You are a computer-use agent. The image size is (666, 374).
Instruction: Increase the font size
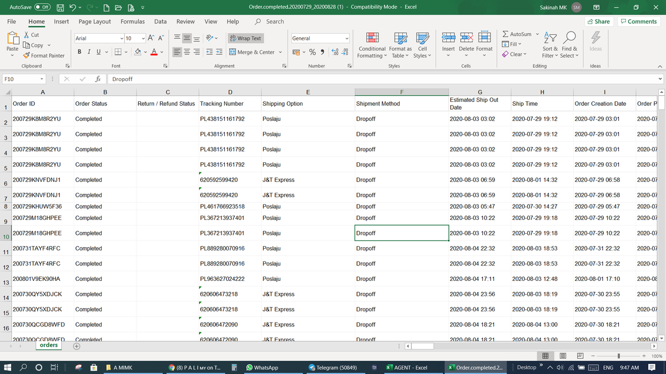(x=152, y=38)
